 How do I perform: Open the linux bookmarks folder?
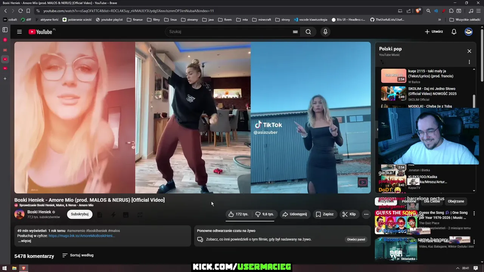(171, 20)
